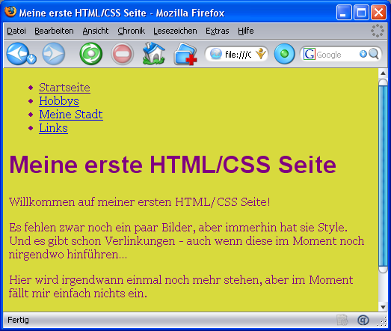Open a new tab with the plus icon
Image resolution: width=391 pixels, height=331 pixels.
[185, 54]
